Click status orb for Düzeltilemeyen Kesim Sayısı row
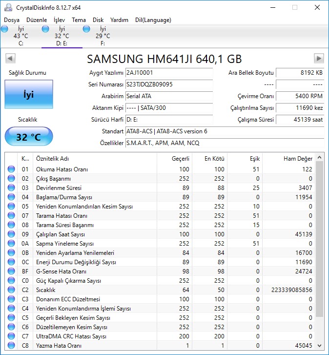This screenshot has width=329, height=355. click(x=11, y=327)
